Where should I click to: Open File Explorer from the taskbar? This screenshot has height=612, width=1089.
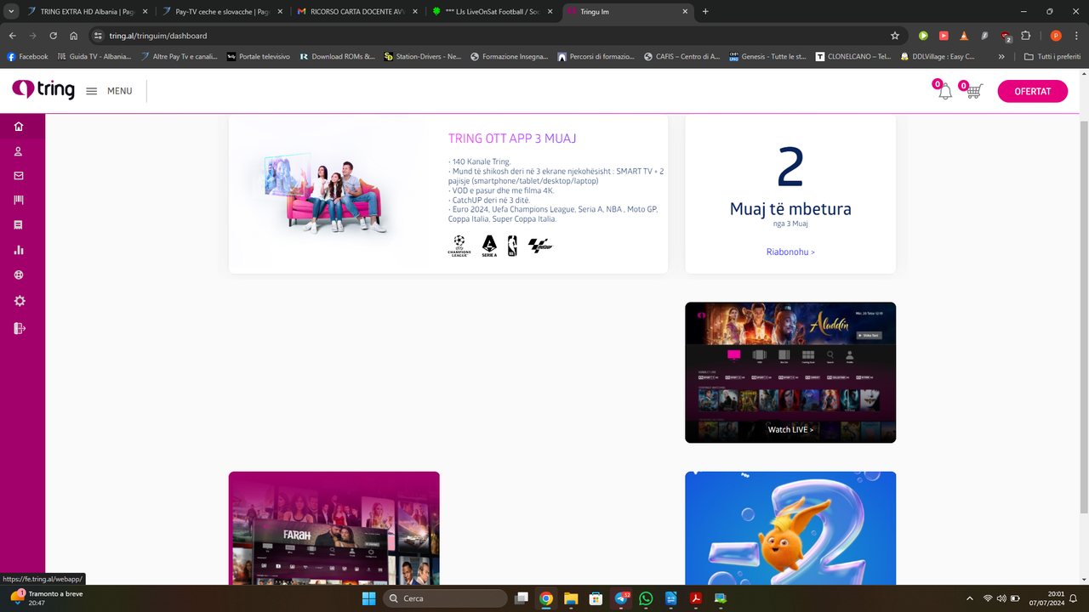(x=571, y=598)
